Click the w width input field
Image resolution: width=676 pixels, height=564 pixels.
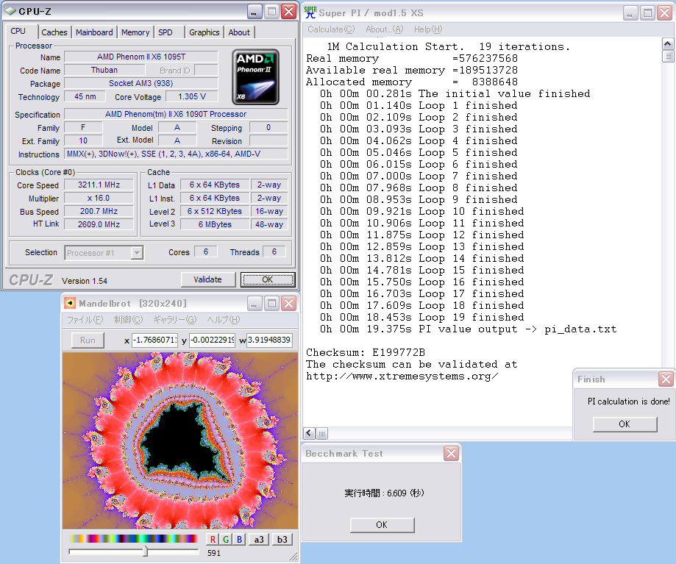[269, 340]
